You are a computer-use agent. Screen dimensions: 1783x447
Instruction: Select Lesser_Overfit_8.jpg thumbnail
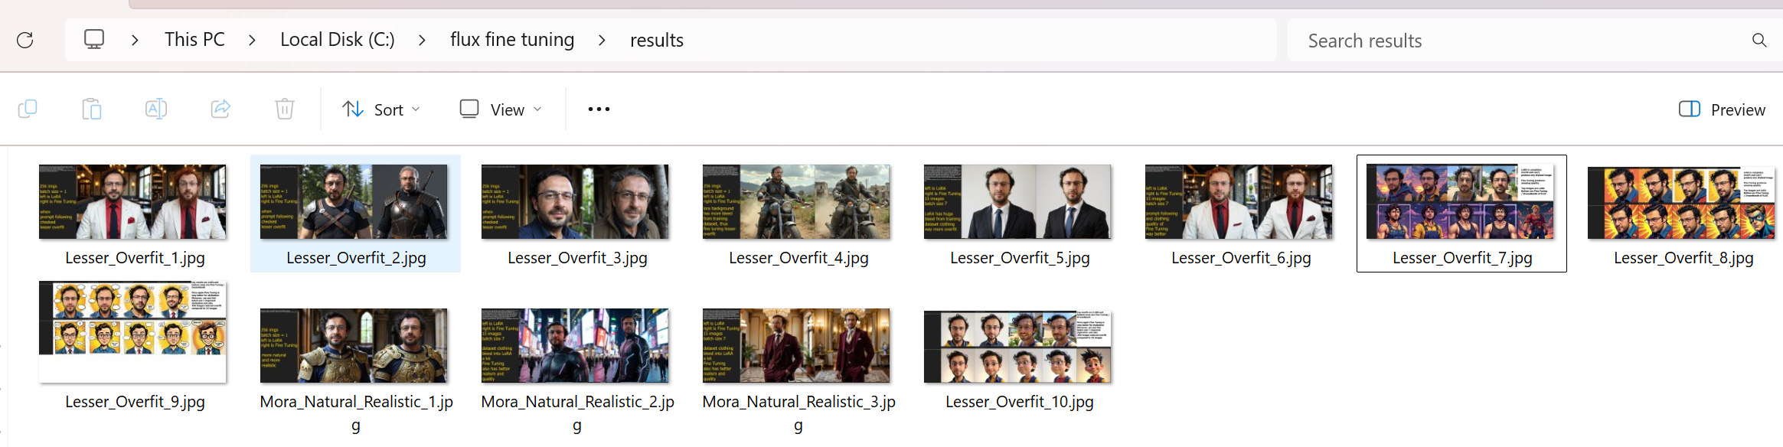pyautogui.click(x=1681, y=202)
